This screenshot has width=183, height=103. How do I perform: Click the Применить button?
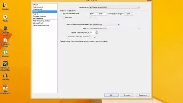coord(142,95)
